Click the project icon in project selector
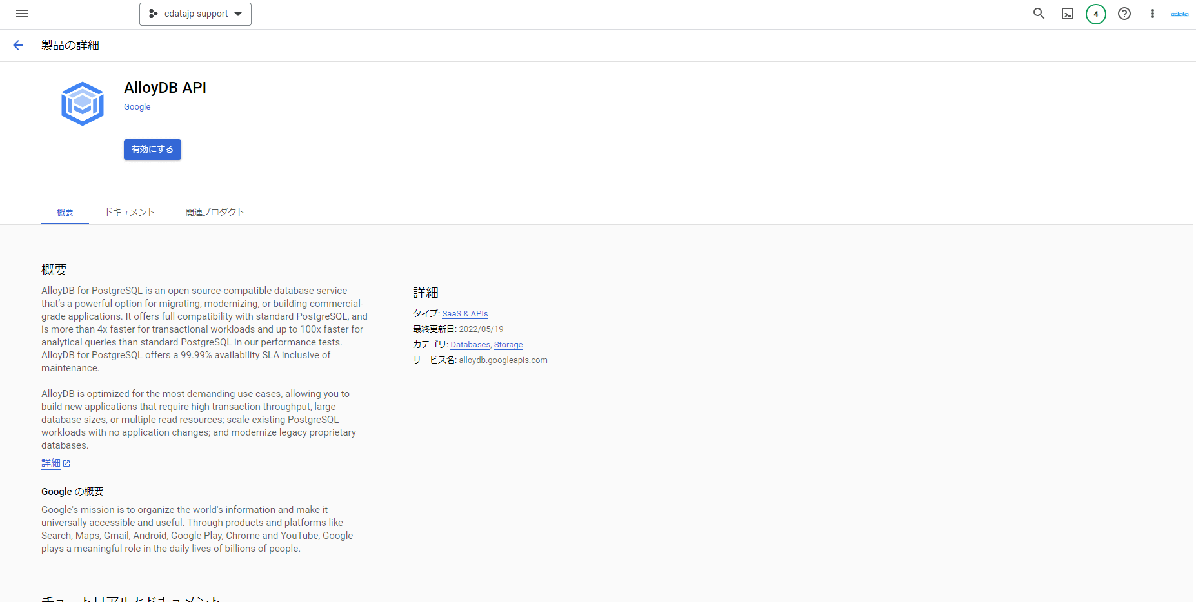1196x602 pixels. [154, 14]
